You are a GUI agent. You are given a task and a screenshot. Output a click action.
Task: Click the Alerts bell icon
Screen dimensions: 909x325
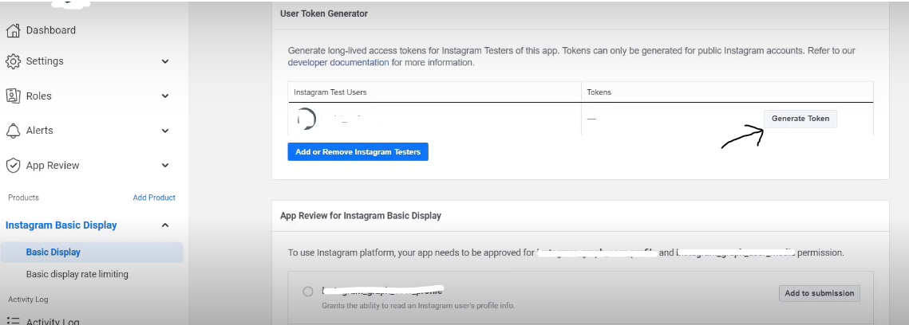click(x=13, y=131)
